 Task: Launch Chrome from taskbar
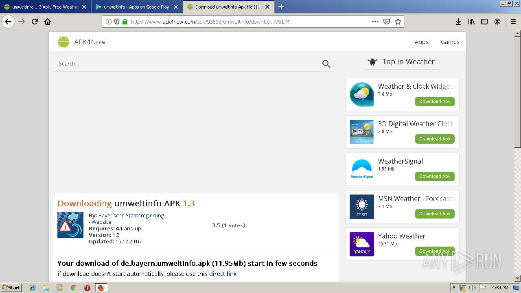[73, 288]
